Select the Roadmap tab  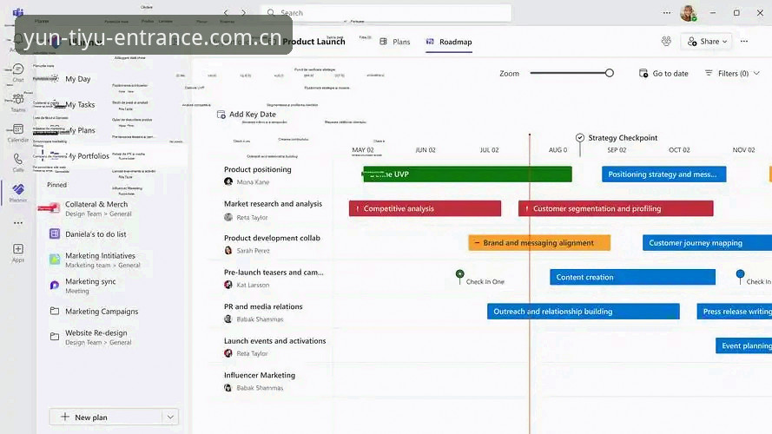pos(449,42)
